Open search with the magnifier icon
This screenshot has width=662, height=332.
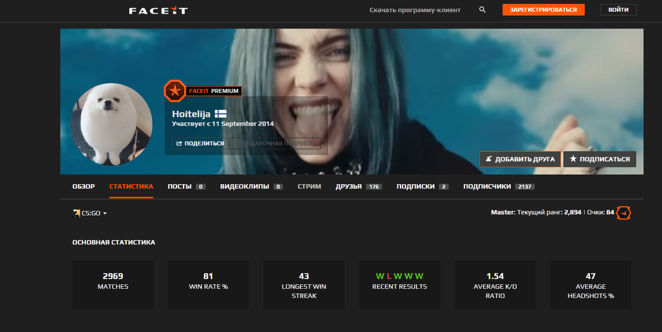click(483, 10)
